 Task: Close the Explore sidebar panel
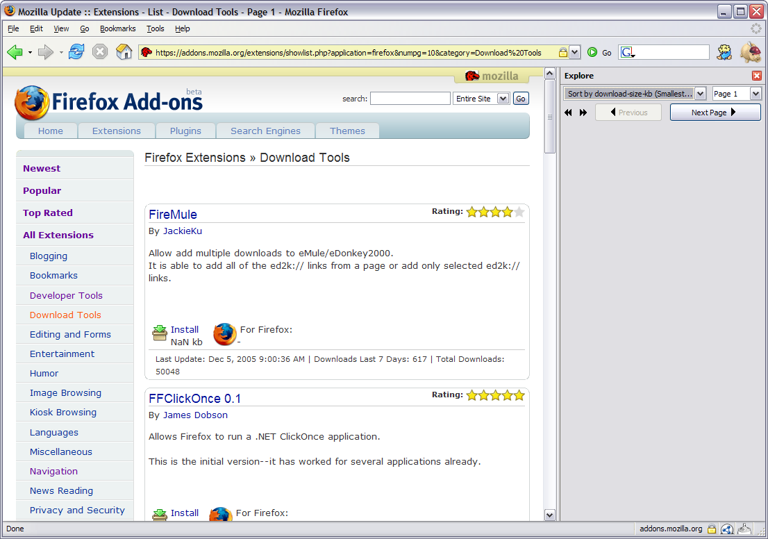757,76
